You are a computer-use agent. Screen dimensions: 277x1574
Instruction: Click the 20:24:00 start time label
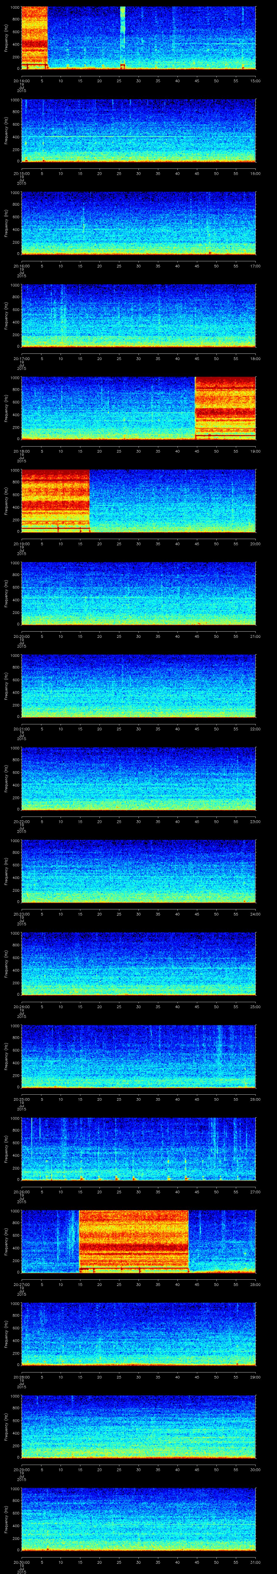tap(21, 1006)
